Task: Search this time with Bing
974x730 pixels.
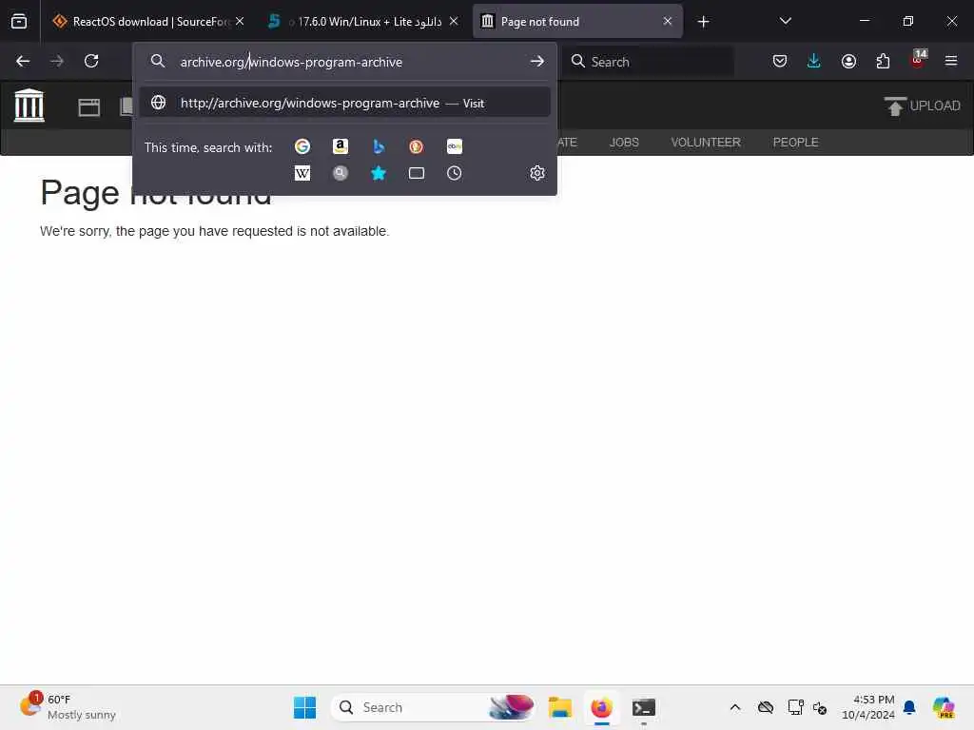Action: click(x=379, y=146)
